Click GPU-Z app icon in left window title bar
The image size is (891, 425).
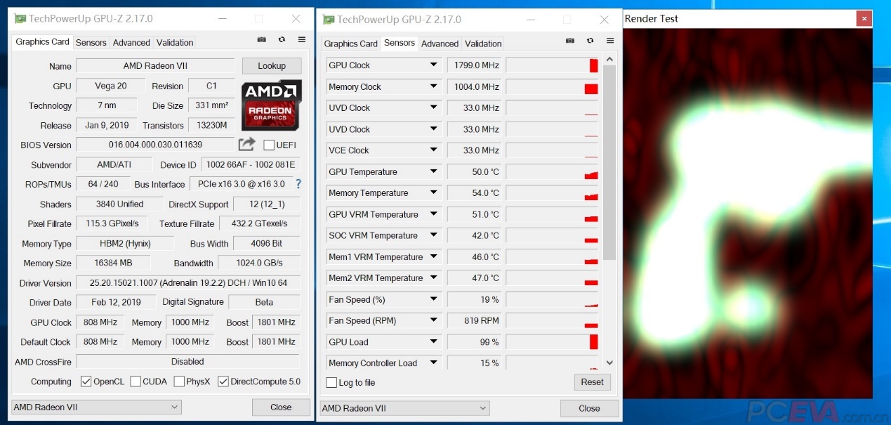(20, 19)
